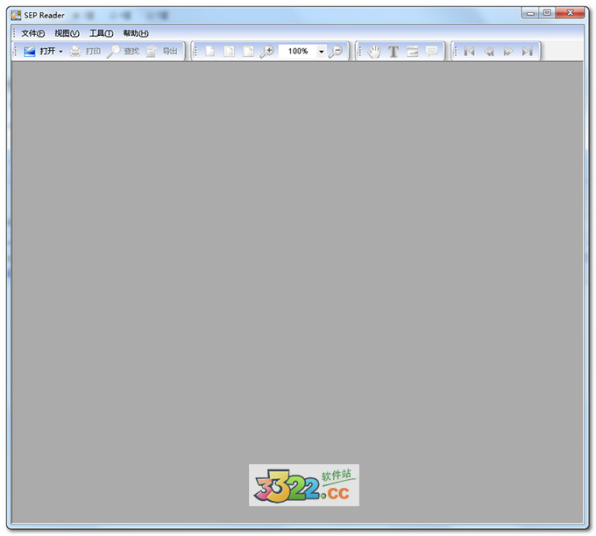Minimize the SEP Reader window
Viewport: 596px width, 536px height.
[530, 13]
